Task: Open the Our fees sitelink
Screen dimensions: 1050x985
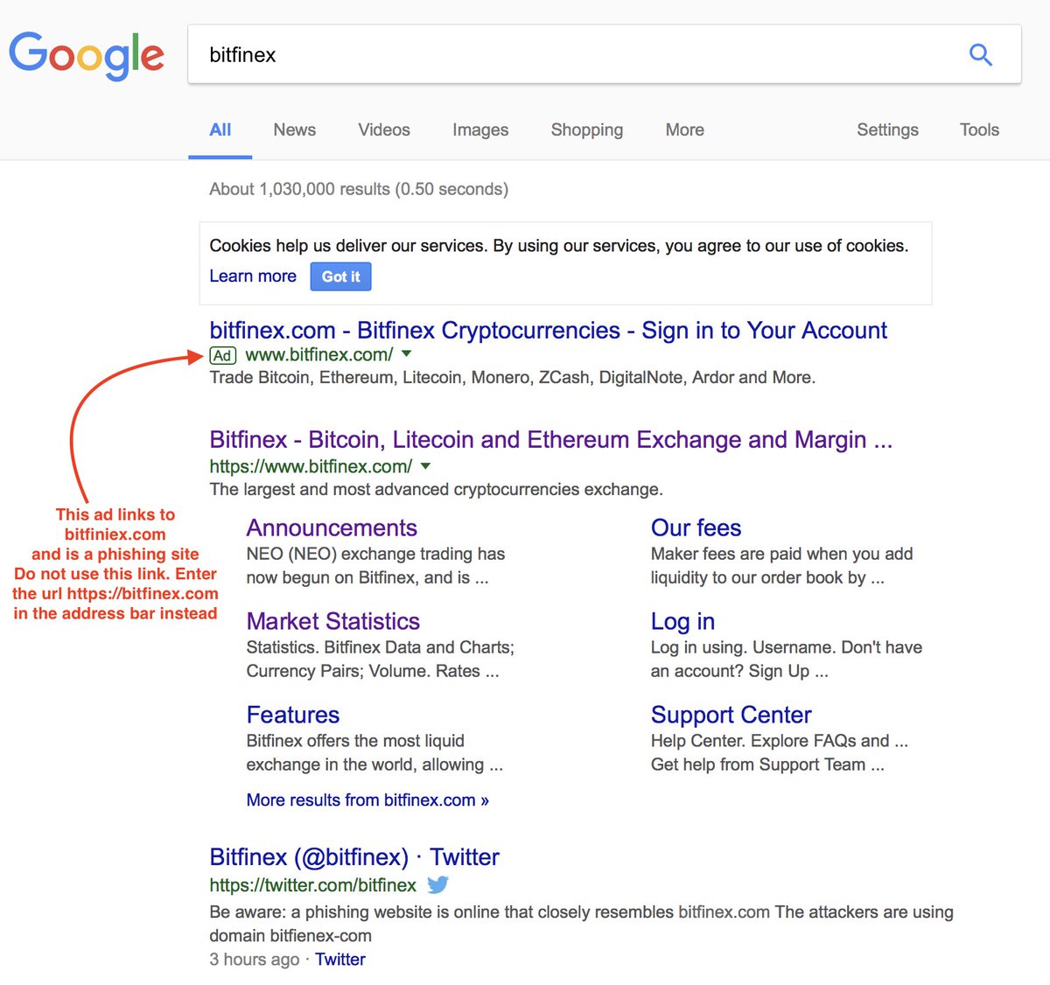Action: (696, 527)
